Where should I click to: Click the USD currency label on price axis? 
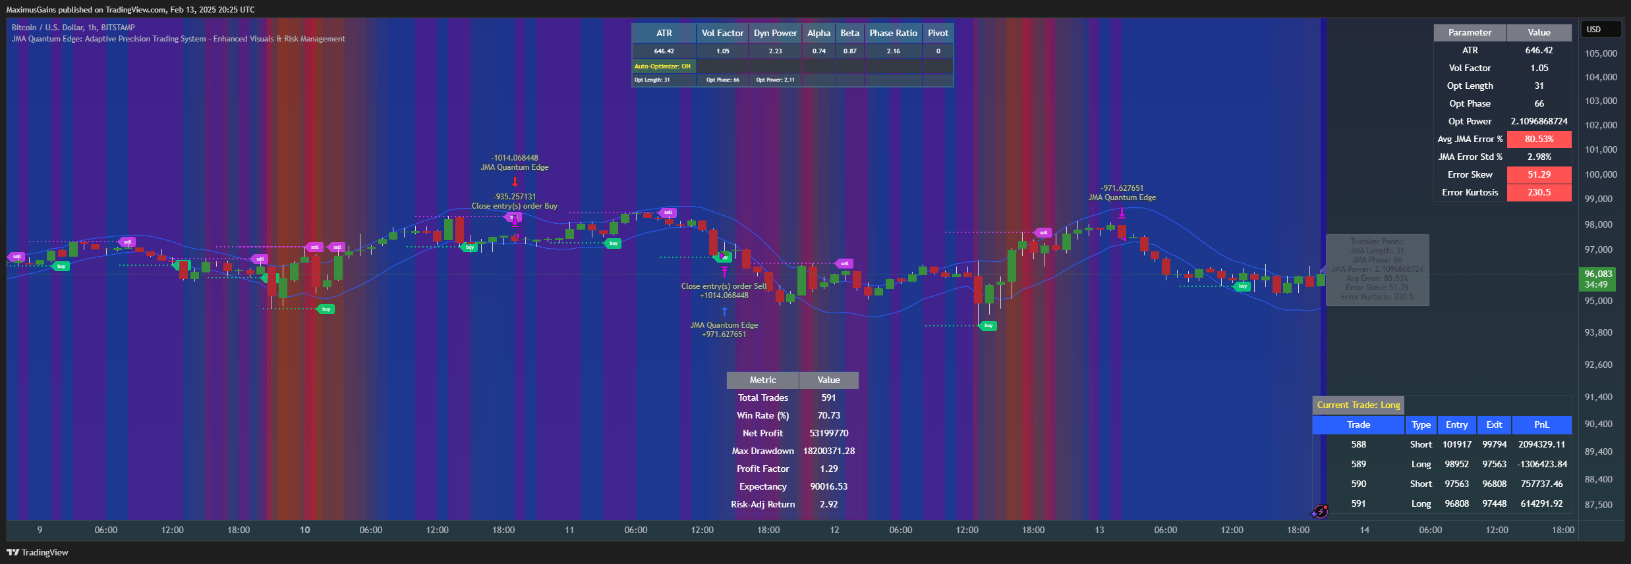point(1600,30)
